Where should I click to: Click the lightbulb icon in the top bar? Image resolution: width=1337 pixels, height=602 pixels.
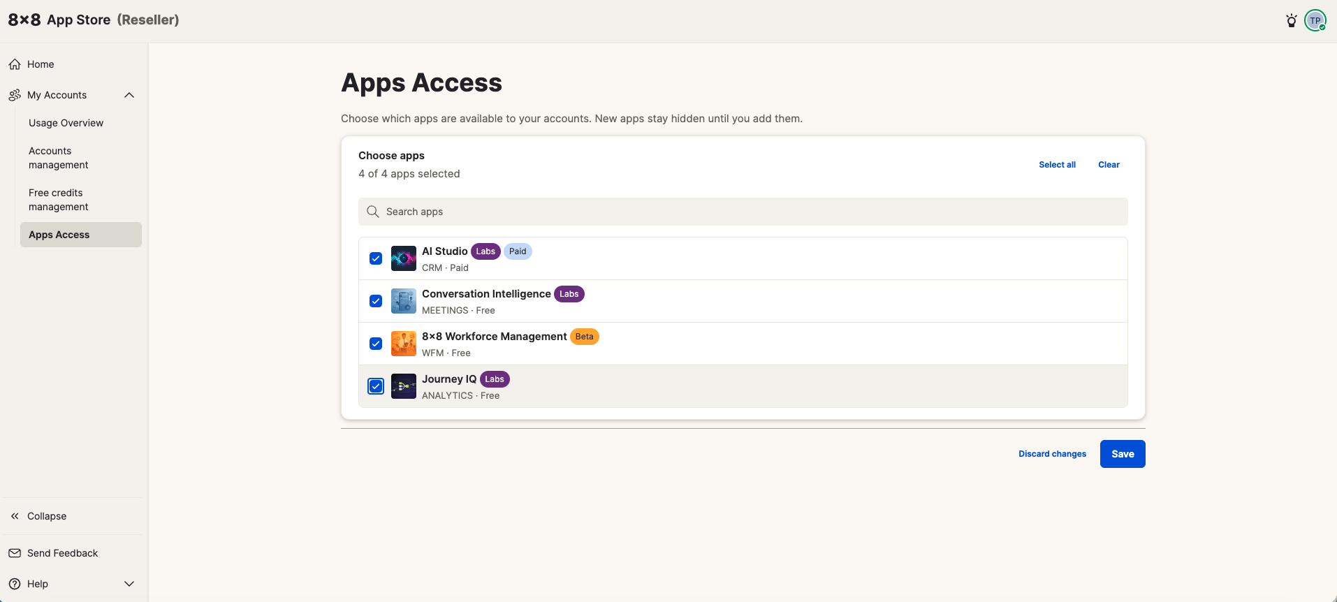tap(1292, 20)
